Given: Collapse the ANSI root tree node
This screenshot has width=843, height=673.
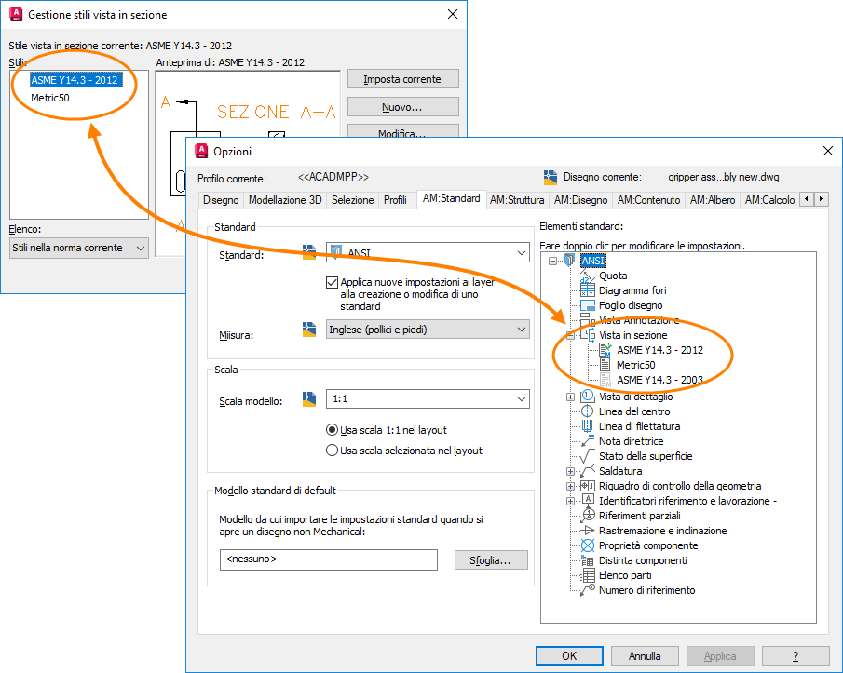Looking at the screenshot, I should [x=552, y=261].
